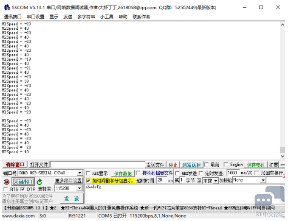288x221 pixels.
Task: Open the 115200 baud rate dropdown
Action: click(79, 188)
